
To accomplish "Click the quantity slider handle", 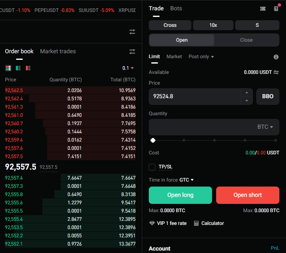I will click(153, 140).
